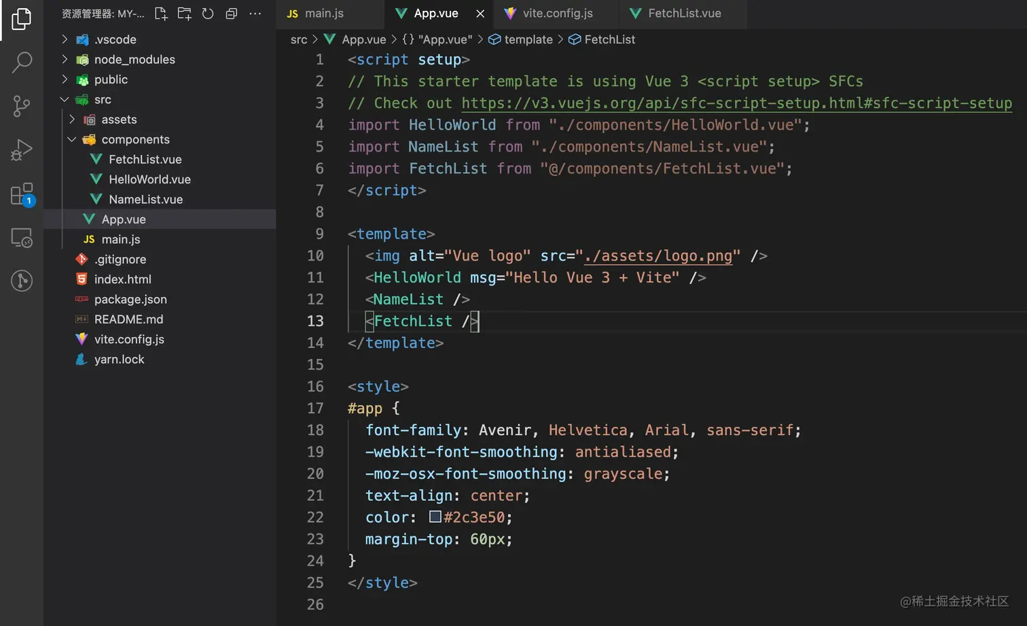Viewport: 1027px width, 626px height.
Task: Expand the assets folder
Action: [160, 120]
